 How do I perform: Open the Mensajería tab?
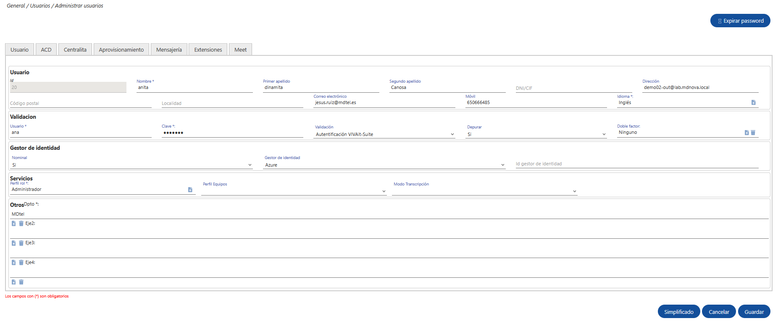coord(169,50)
